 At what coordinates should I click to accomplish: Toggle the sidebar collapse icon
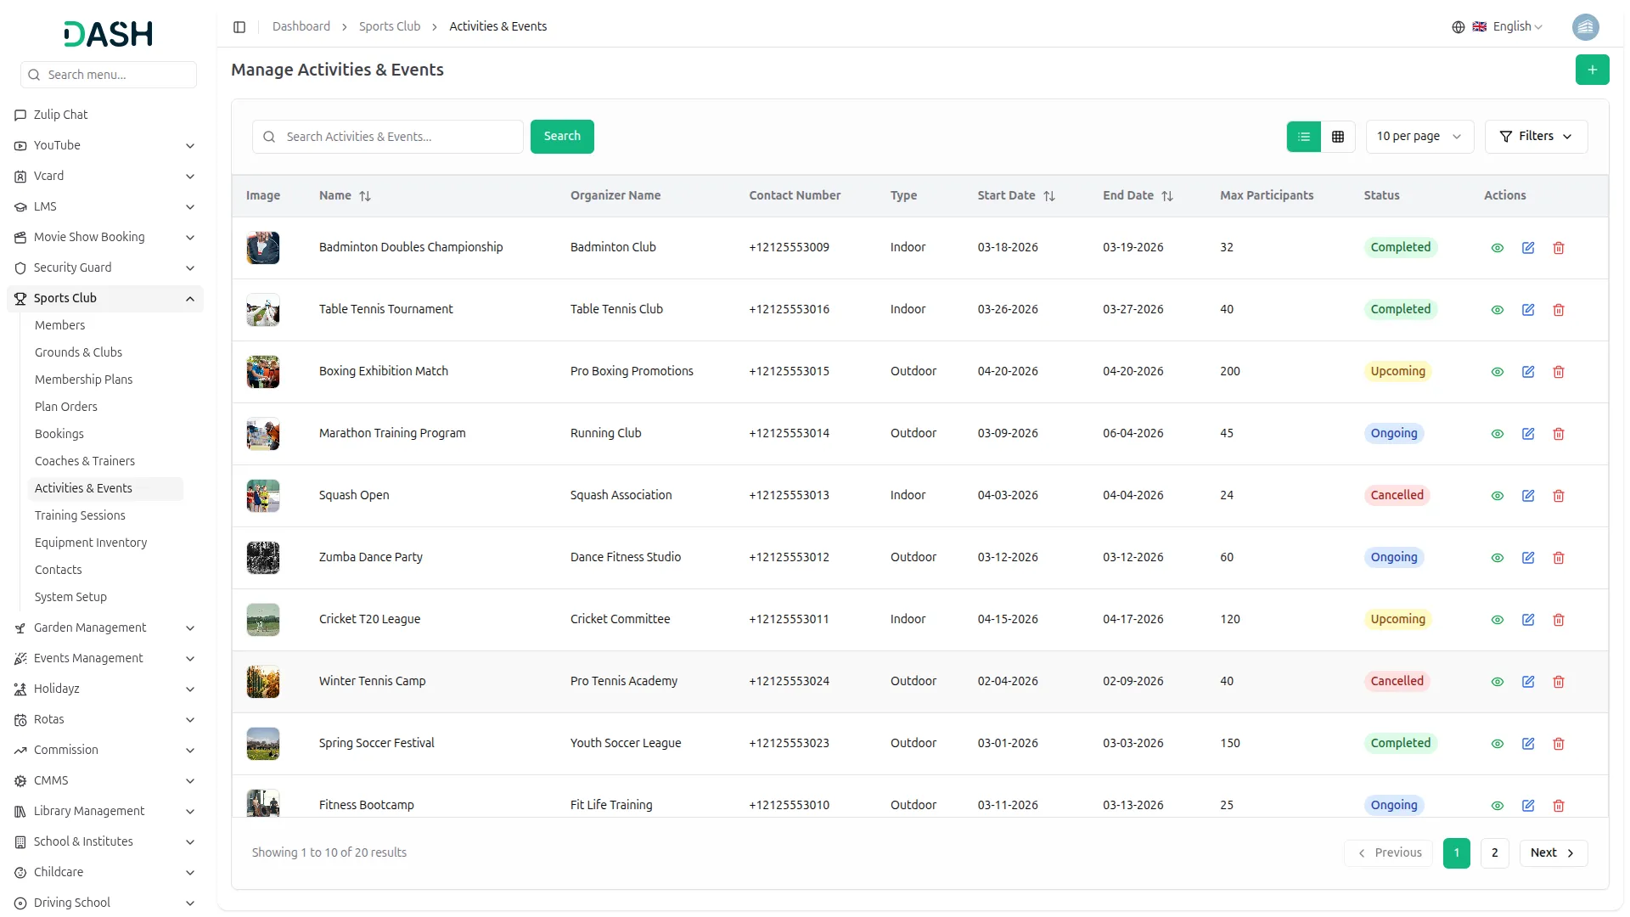(x=239, y=27)
